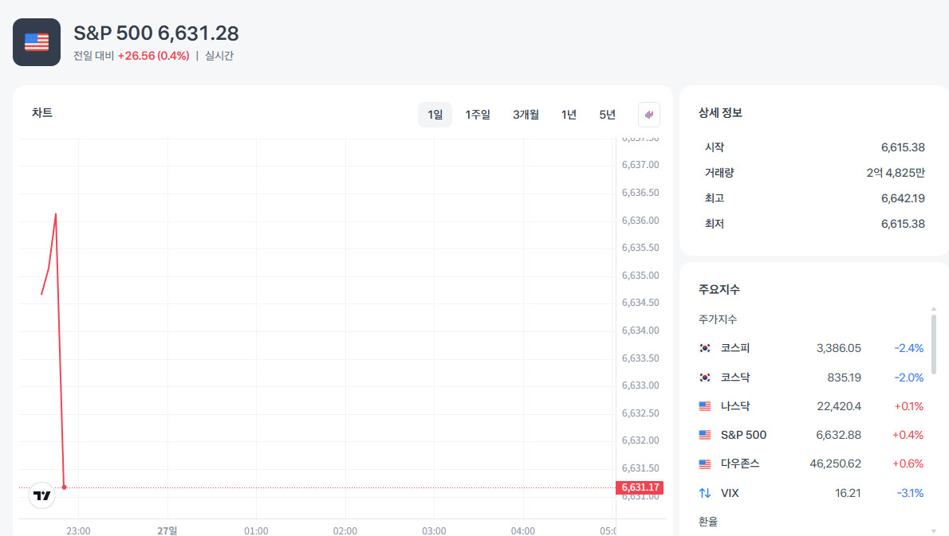This screenshot has height=536, width=949.
Task: Switch chart to 1주일 range
Action: (x=478, y=115)
